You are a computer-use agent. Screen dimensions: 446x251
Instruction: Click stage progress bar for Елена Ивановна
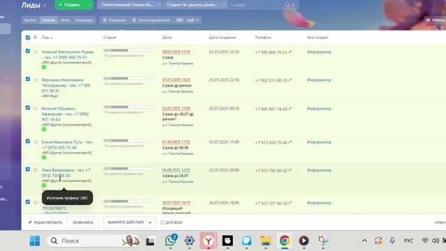128,141
